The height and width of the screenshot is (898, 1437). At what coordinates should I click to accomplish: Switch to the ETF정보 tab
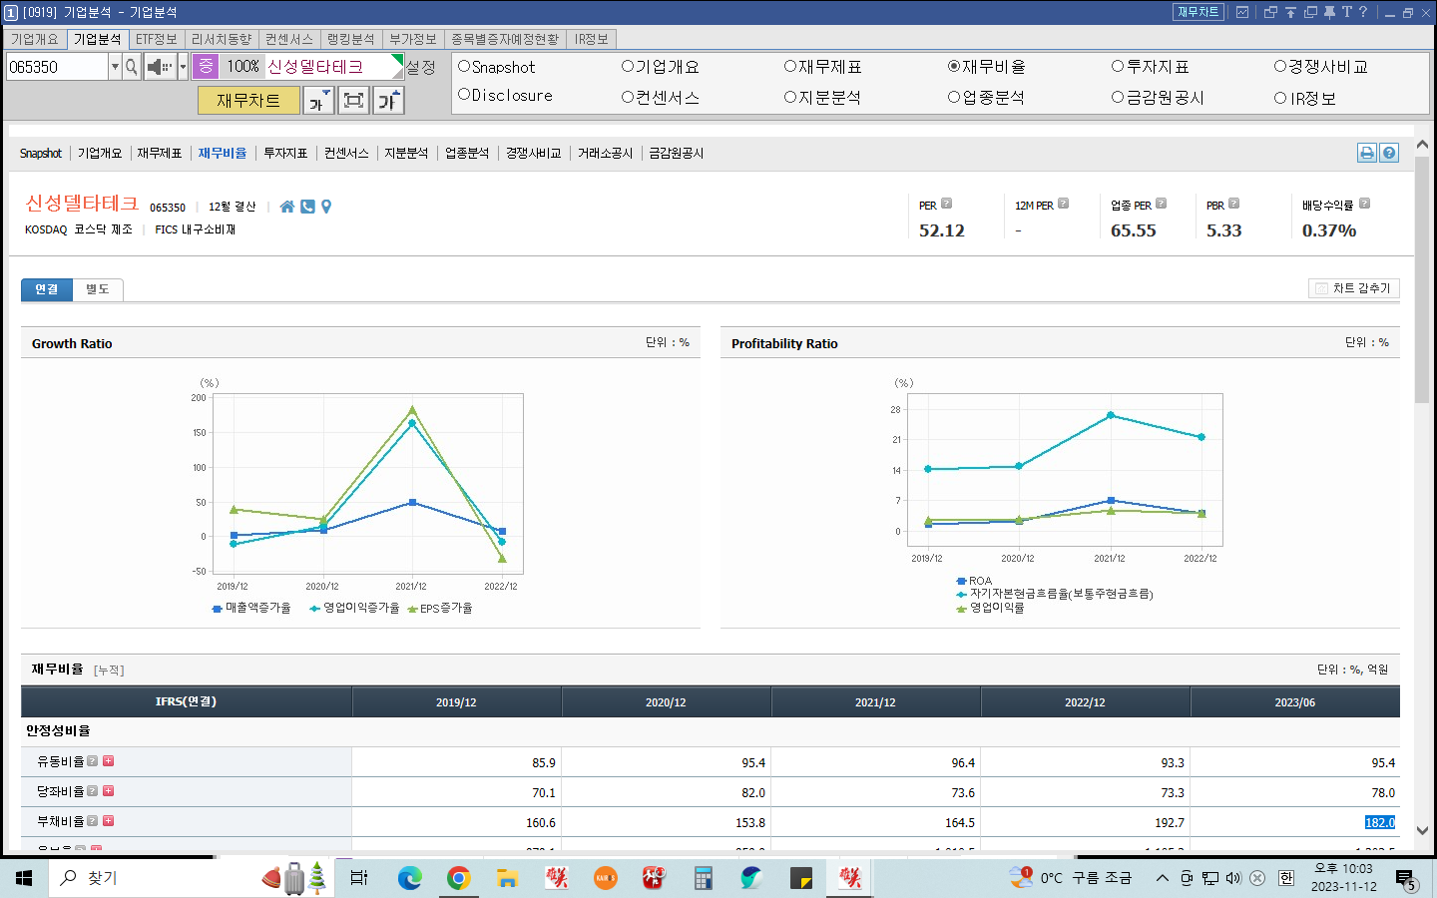[x=157, y=39]
